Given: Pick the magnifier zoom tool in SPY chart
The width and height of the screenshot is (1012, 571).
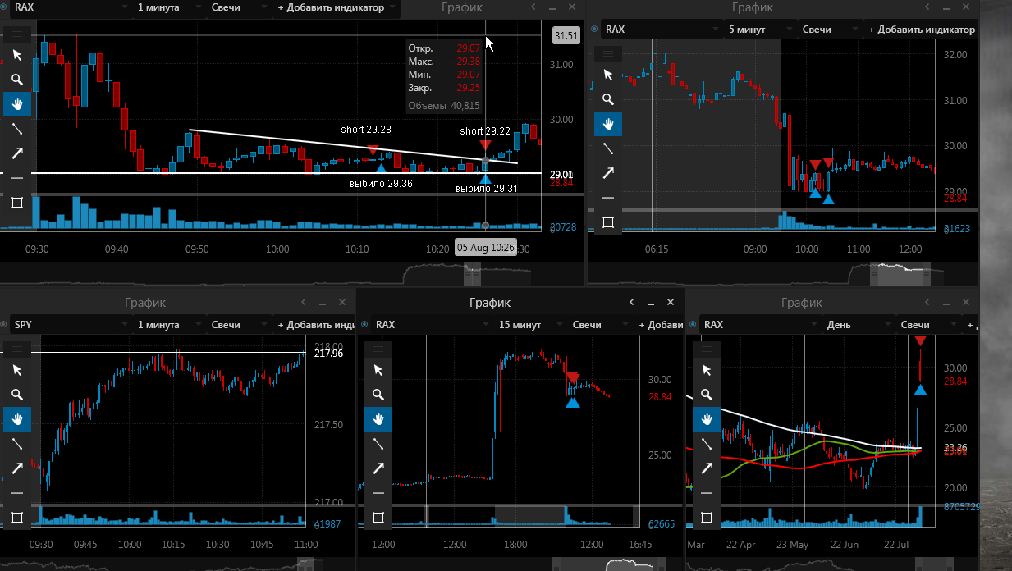Looking at the screenshot, I should click(17, 395).
